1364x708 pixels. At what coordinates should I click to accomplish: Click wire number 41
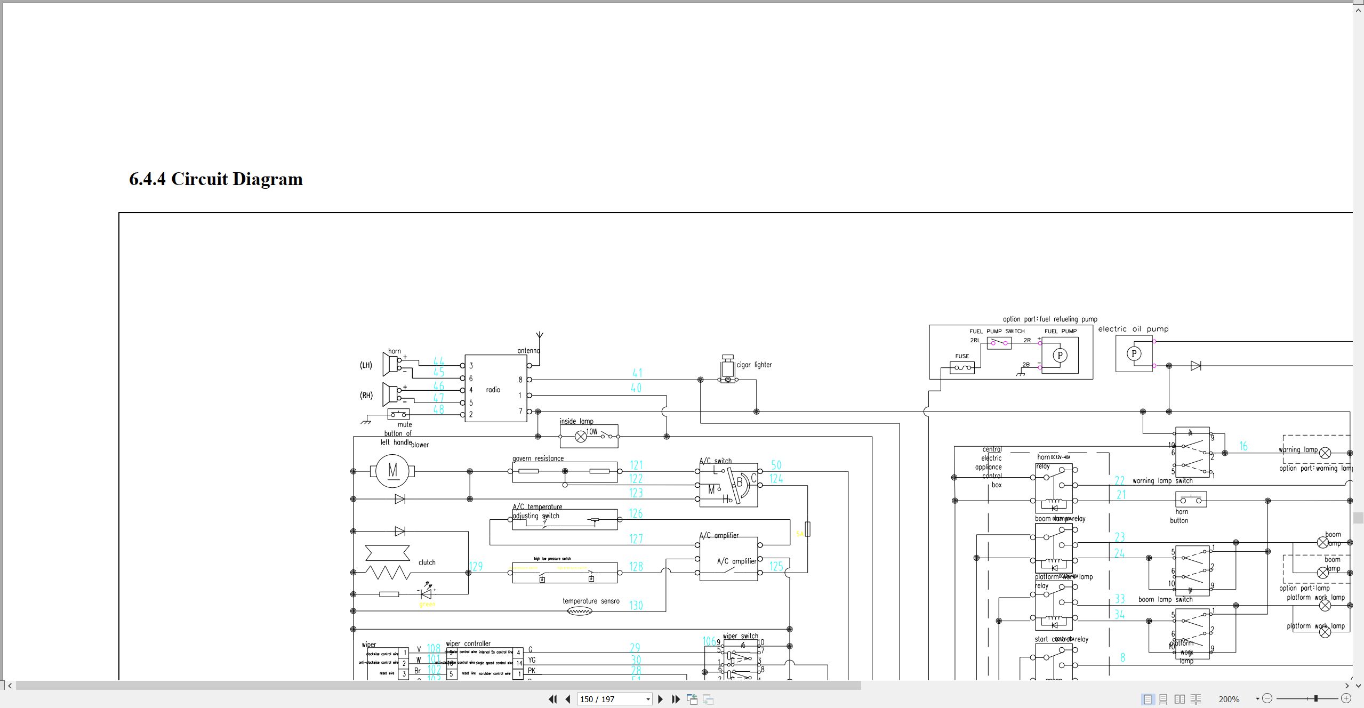(x=637, y=373)
